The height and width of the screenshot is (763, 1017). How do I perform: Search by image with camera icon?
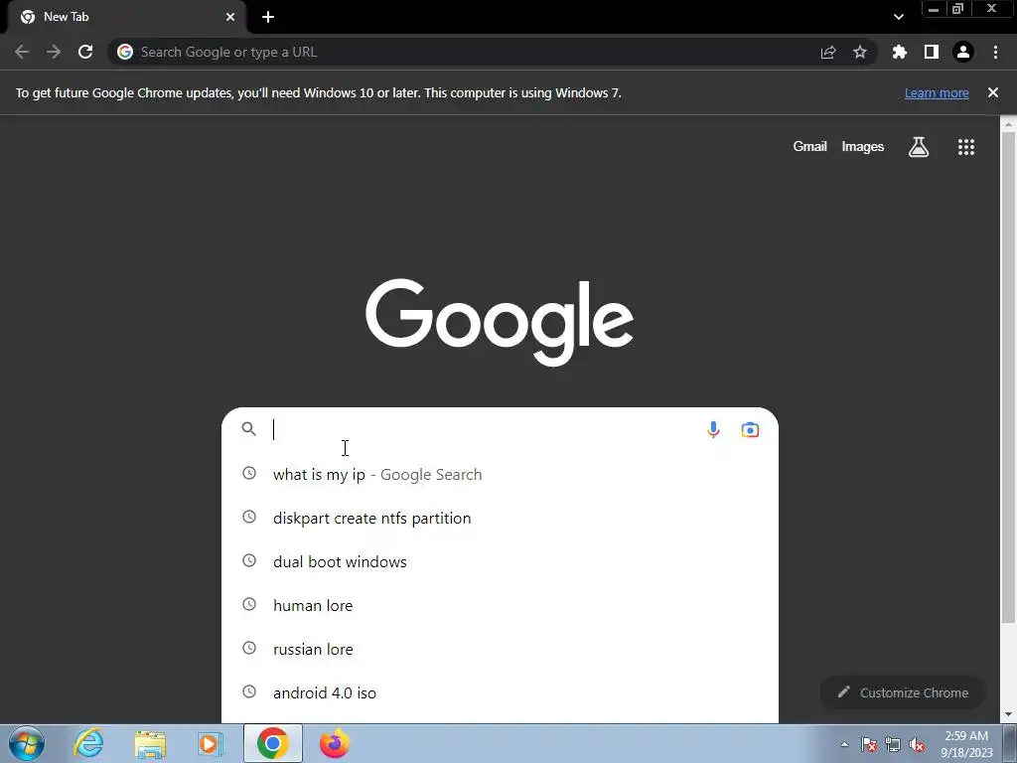click(x=750, y=429)
